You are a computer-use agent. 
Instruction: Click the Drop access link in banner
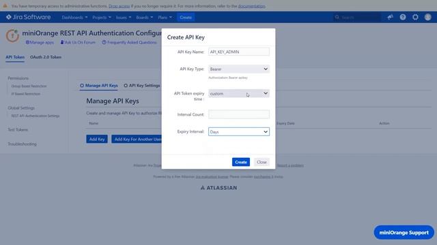[119, 6]
